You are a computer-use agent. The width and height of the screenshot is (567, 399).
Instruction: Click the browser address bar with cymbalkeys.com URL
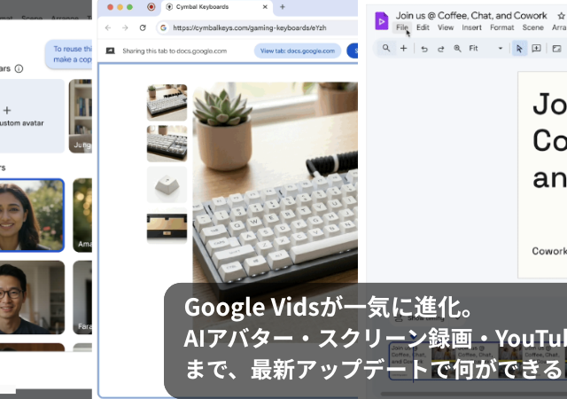(248, 27)
